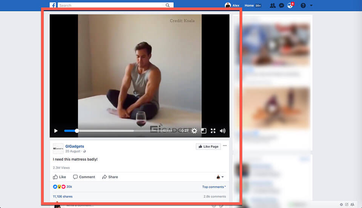Click the search magnifier icon
The height and width of the screenshot is (208, 362).
click(167, 5)
